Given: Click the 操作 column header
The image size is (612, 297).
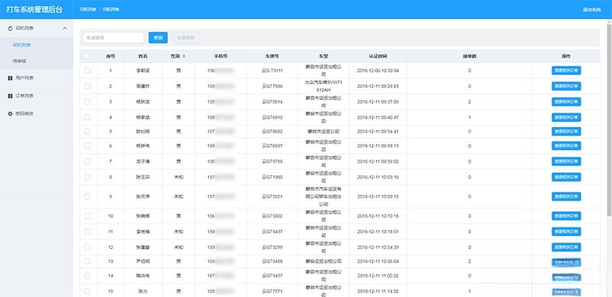Looking at the screenshot, I should pos(566,57).
